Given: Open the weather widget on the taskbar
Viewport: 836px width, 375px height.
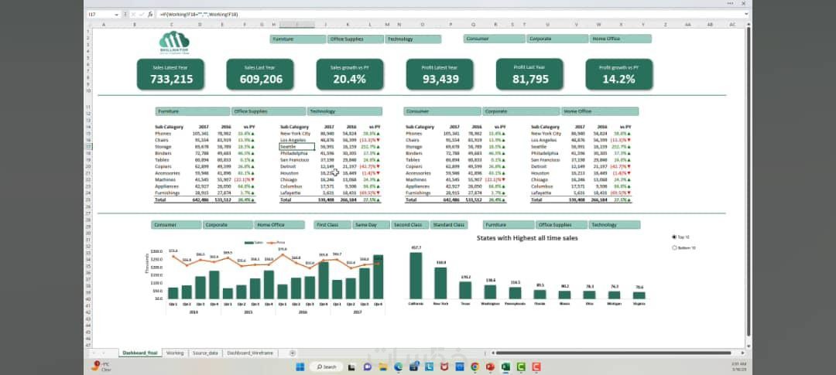Looking at the screenshot, I should 101,366.
